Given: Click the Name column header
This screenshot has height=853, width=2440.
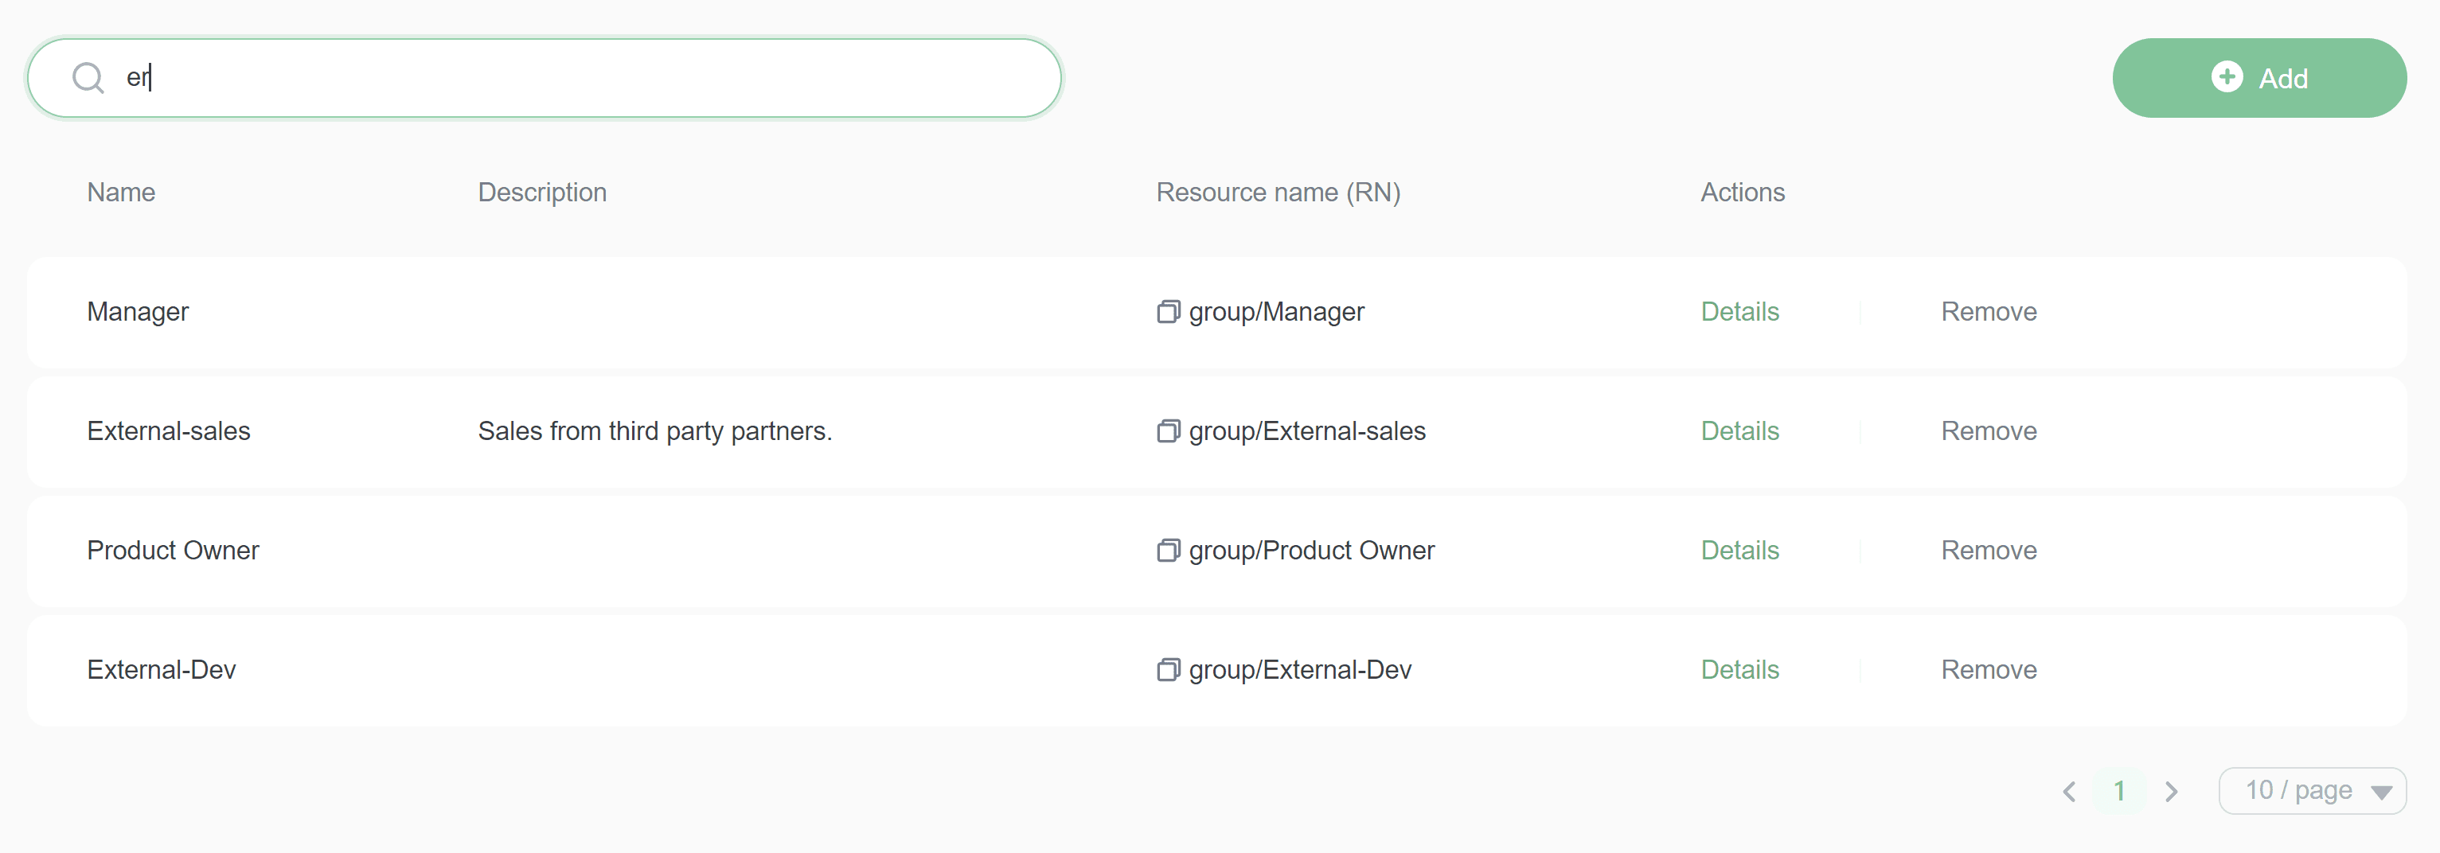Looking at the screenshot, I should 121,193.
